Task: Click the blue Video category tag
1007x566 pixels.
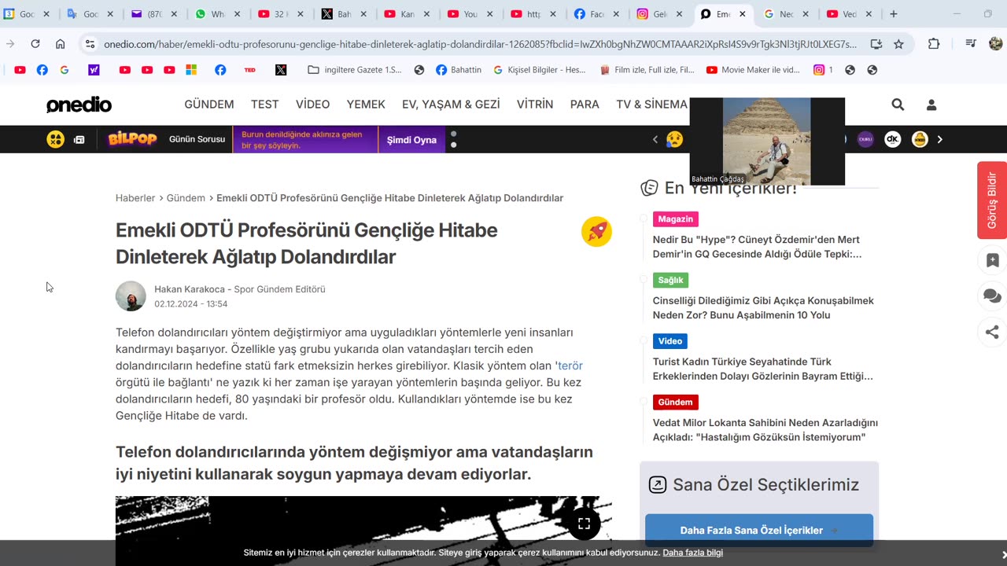Action: click(x=670, y=341)
